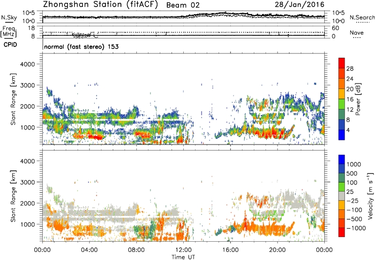Select the Power color bar segment between 20 and 24

[x=342, y=84]
